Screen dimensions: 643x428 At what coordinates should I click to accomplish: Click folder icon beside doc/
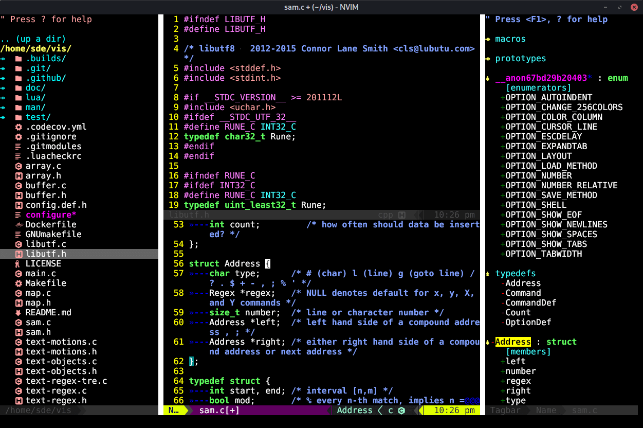[x=19, y=88]
